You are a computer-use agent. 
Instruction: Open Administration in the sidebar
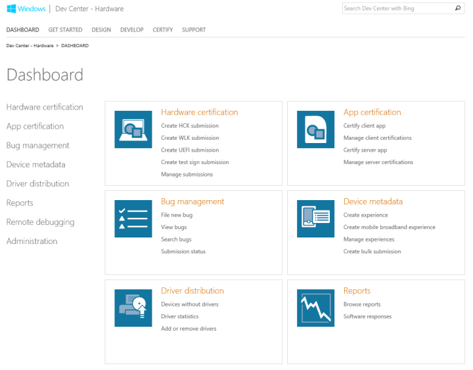click(x=32, y=241)
